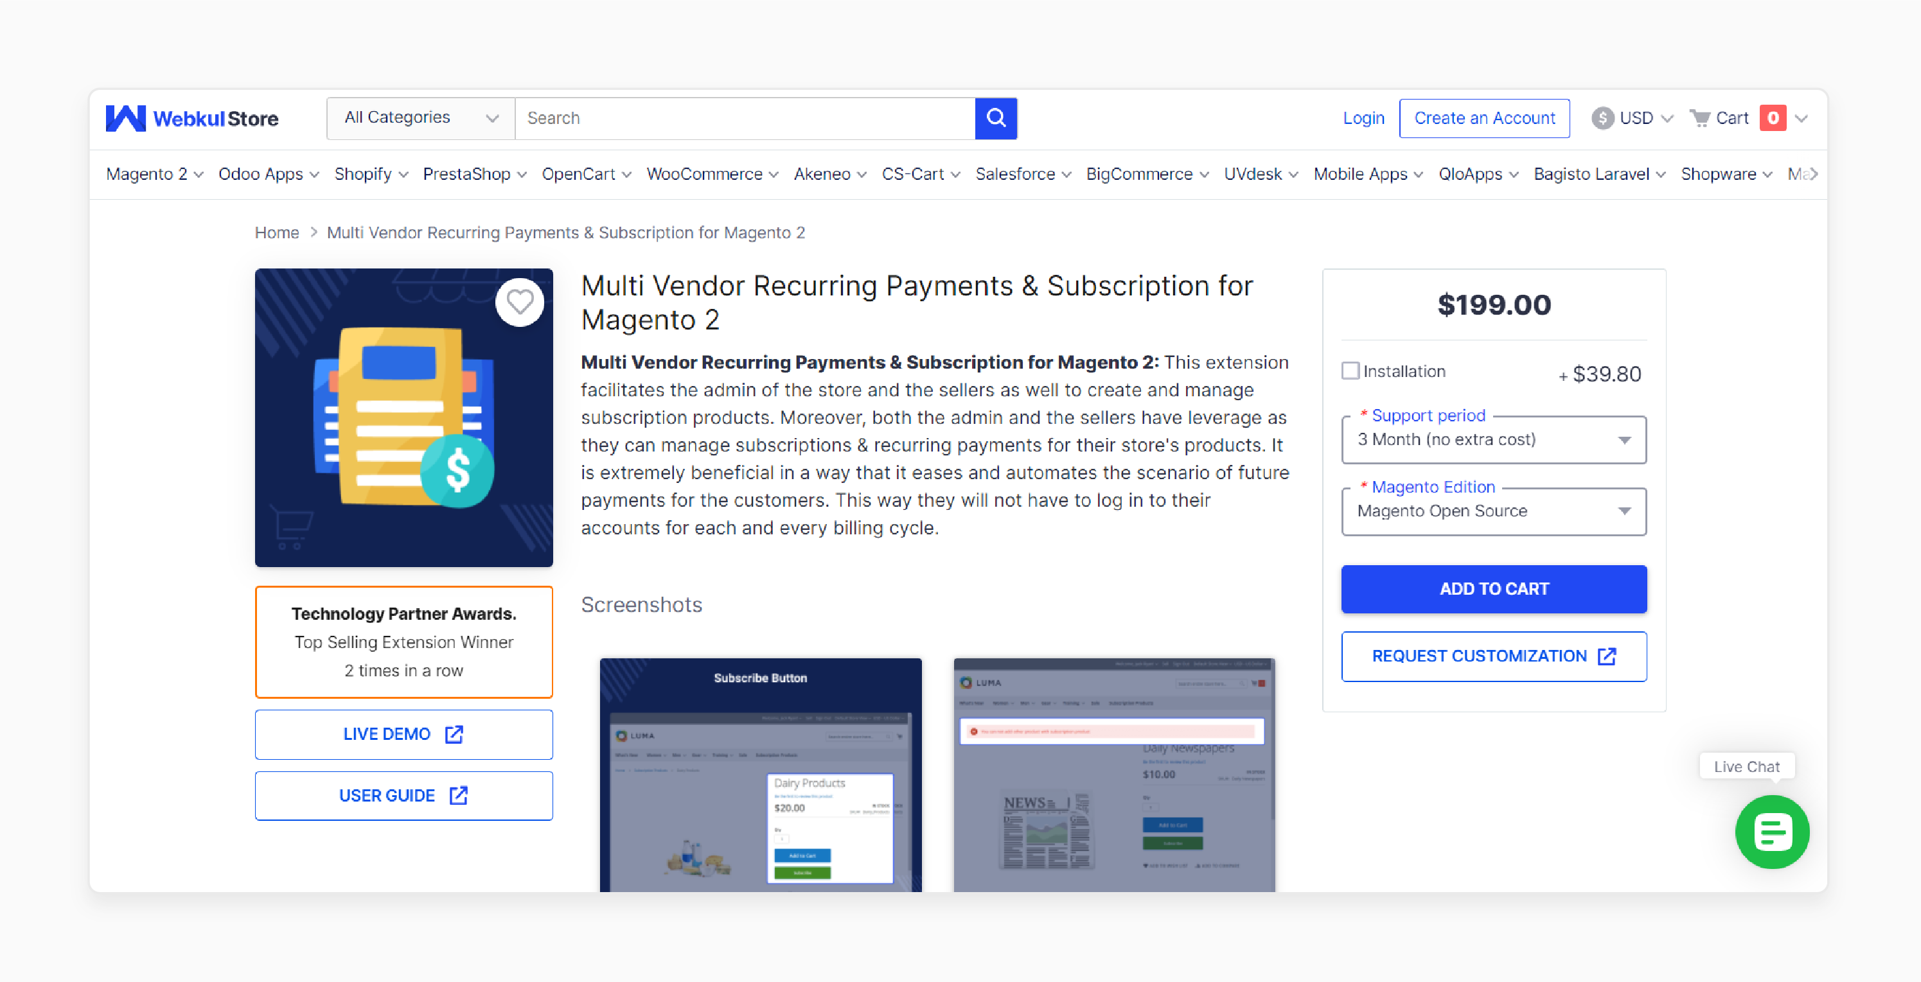1921x982 pixels.
Task: Click the main product image
Action: (x=403, y=417)
